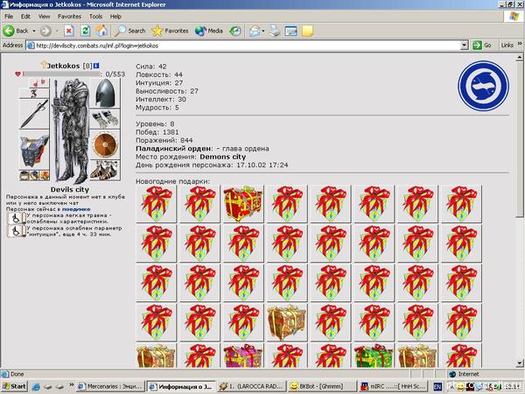This screenshot has height=394, width=525.
Task: Open the Mail envelope toolbar icon
Action: [255, 32]
